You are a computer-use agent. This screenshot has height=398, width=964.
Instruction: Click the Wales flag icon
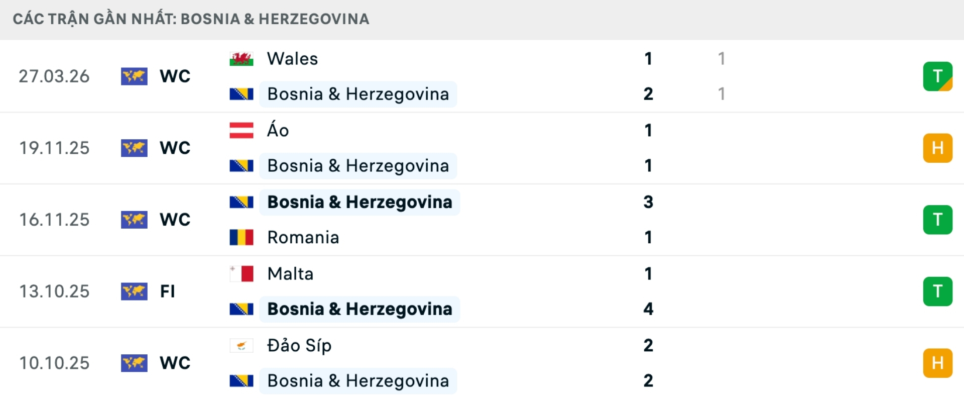tap(241, 59)
